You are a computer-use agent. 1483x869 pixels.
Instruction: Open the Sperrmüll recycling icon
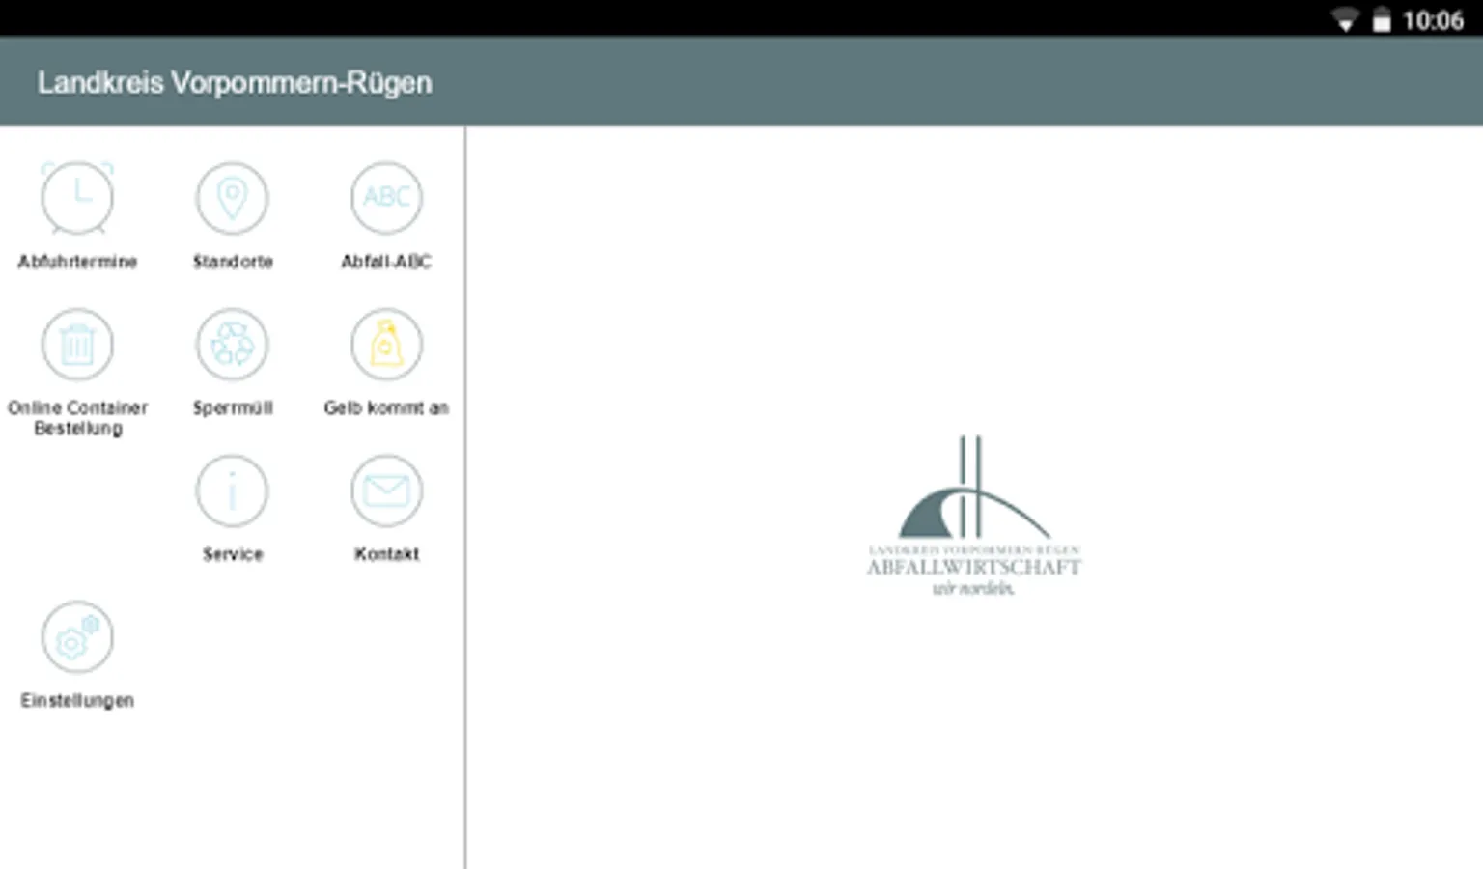point(232,345)
